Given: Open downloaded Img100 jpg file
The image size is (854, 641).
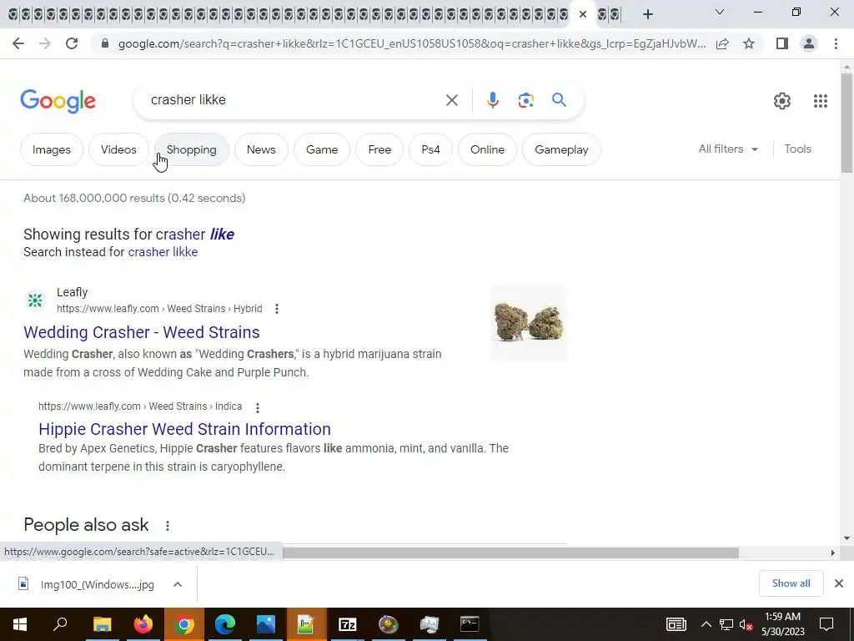Looking at the screenshot, I should pyautogui.click(x=87, y=584).
